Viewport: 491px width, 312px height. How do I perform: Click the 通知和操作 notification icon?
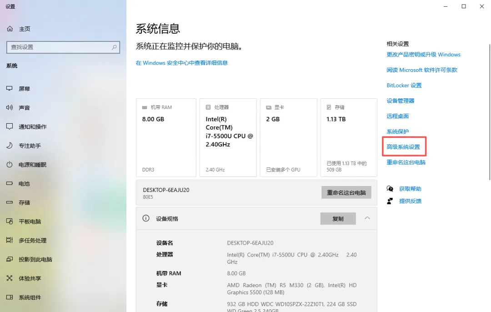click(x=10, y=126)
